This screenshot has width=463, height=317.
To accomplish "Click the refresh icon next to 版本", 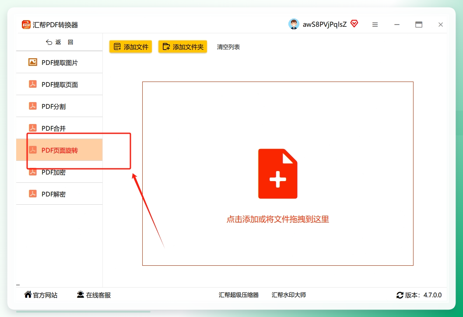I will 400,295.
